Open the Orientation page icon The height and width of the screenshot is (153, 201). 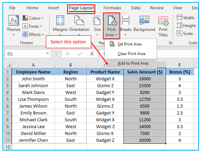(x=79, y=20)
